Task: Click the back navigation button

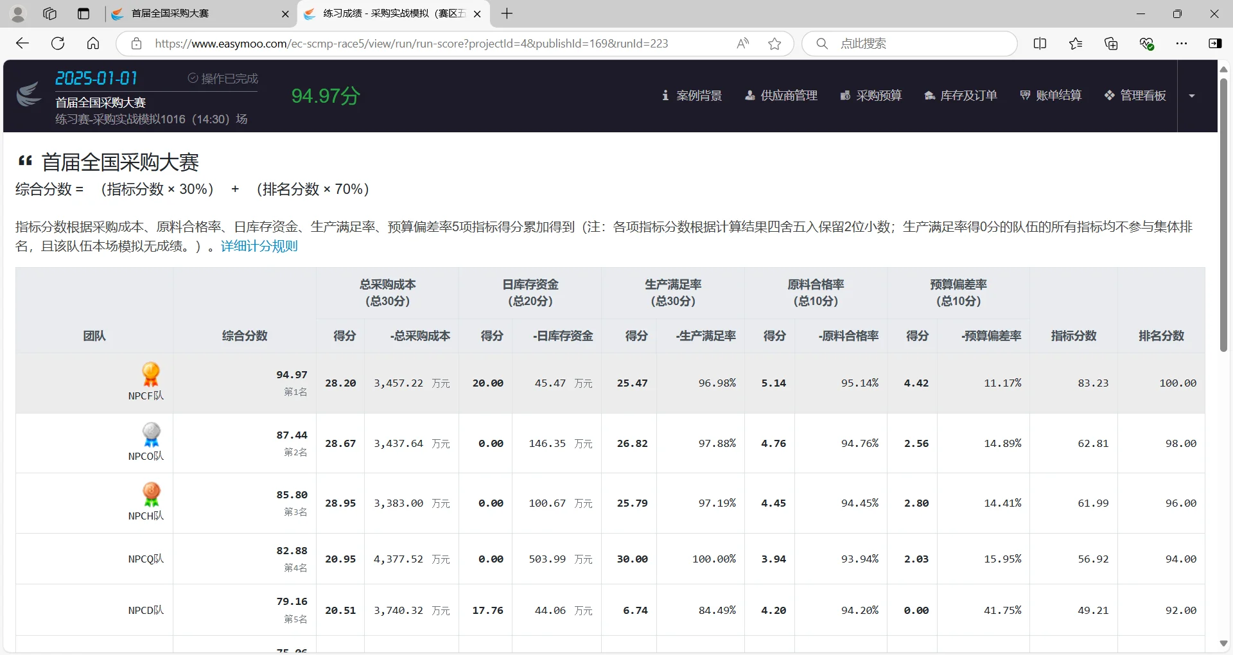Action: click(22, 44)
